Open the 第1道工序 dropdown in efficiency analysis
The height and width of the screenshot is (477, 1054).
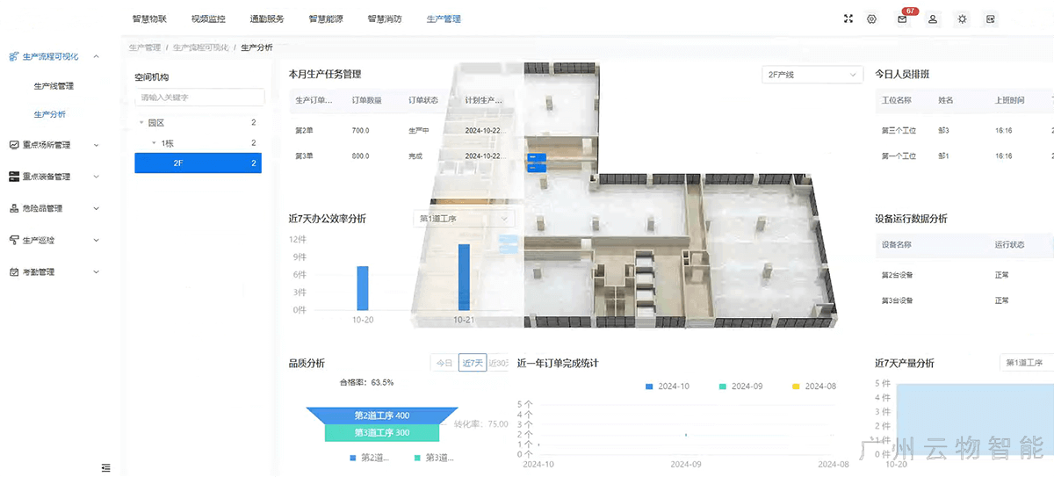[x=464, y=219]
